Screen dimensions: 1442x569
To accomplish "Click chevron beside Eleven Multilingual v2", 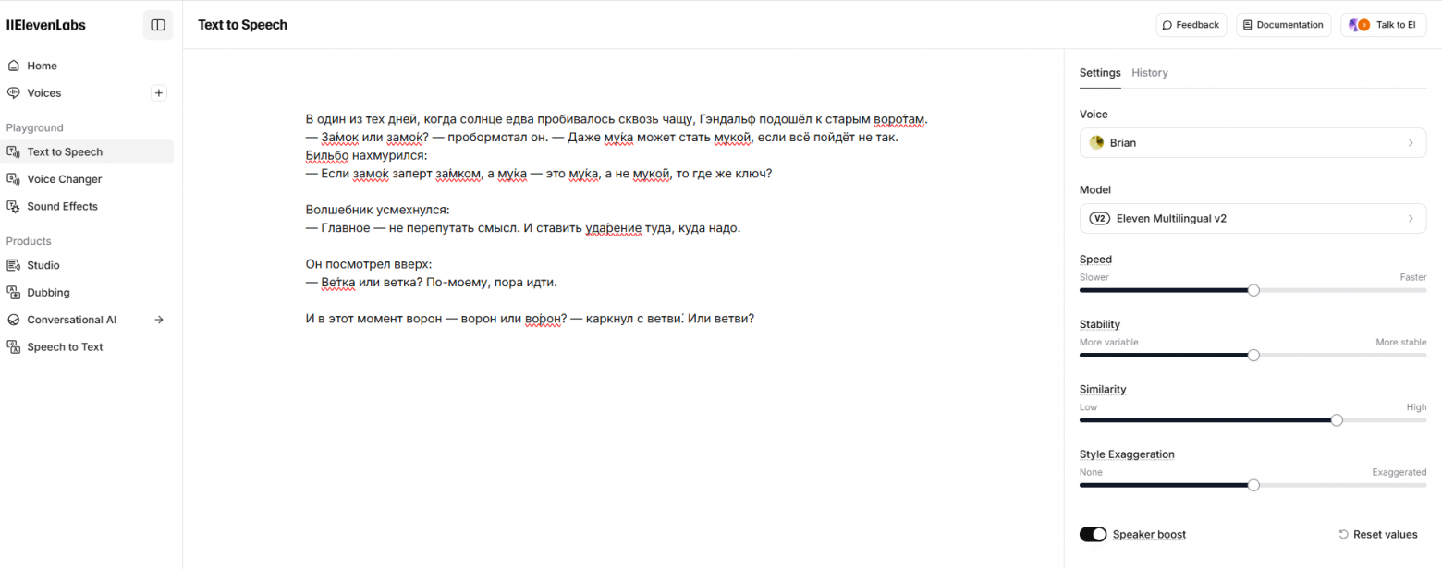I will coord(1411,219).
